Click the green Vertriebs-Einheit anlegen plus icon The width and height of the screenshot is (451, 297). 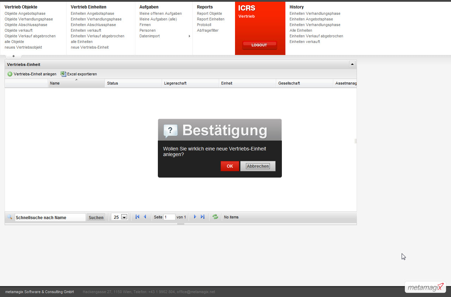click(x=10, y=74)
